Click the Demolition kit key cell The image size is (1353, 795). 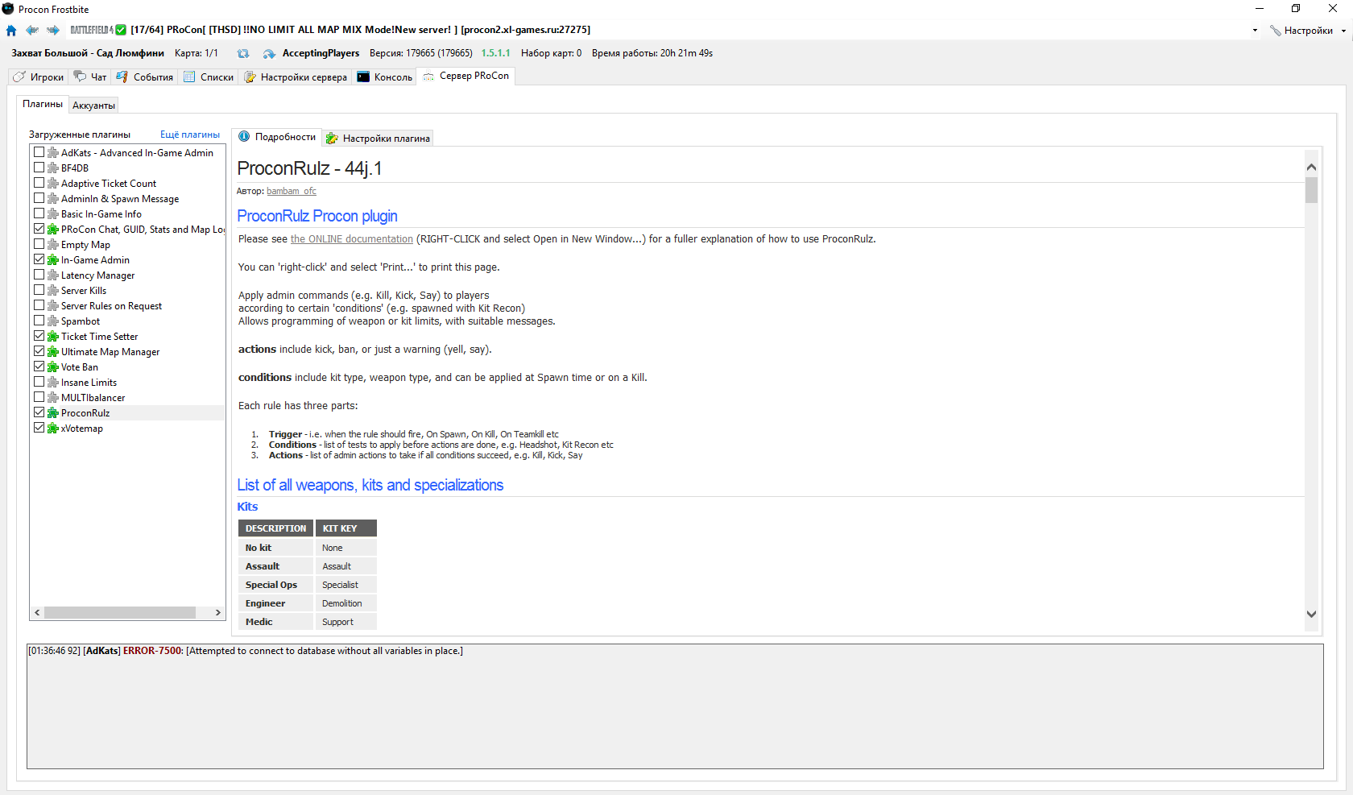tap(345, 603)
